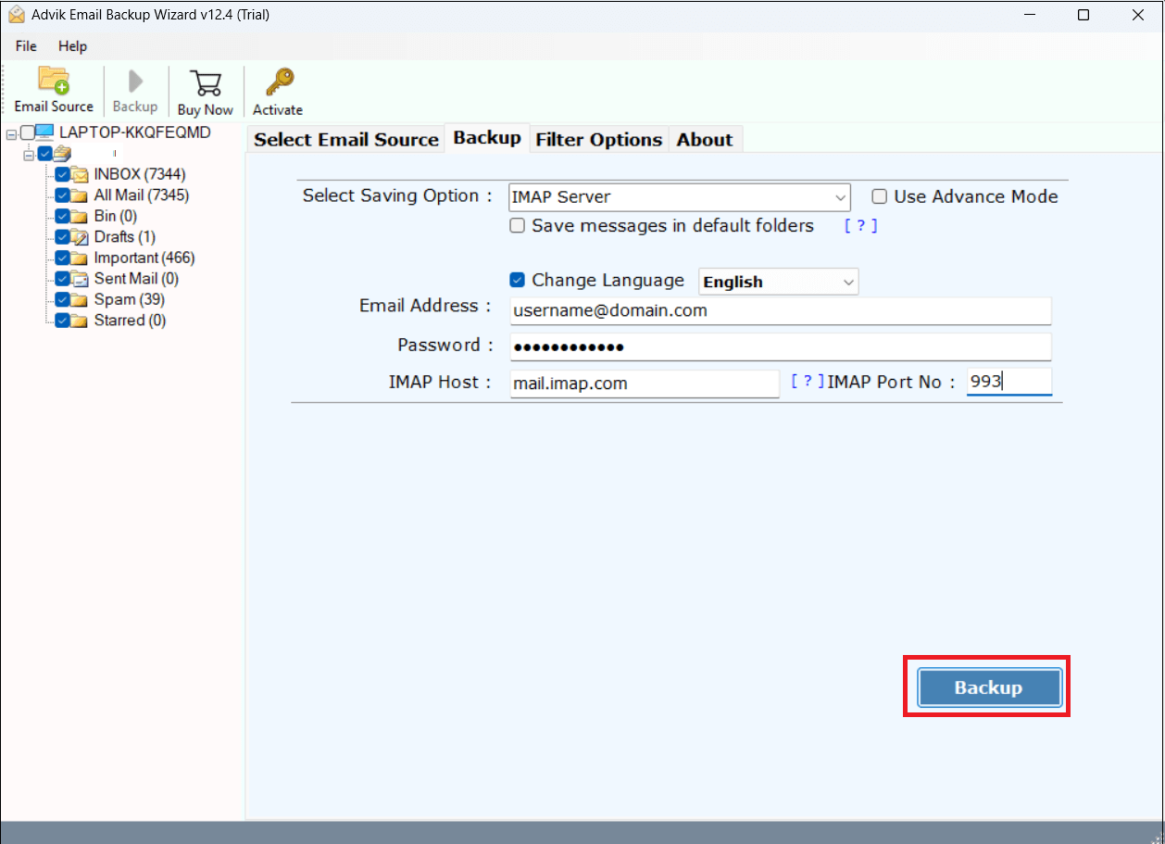The height and width of the screenshot is (844, 1165).
Task: Click the Important folder icon
Action: (80, 258)
